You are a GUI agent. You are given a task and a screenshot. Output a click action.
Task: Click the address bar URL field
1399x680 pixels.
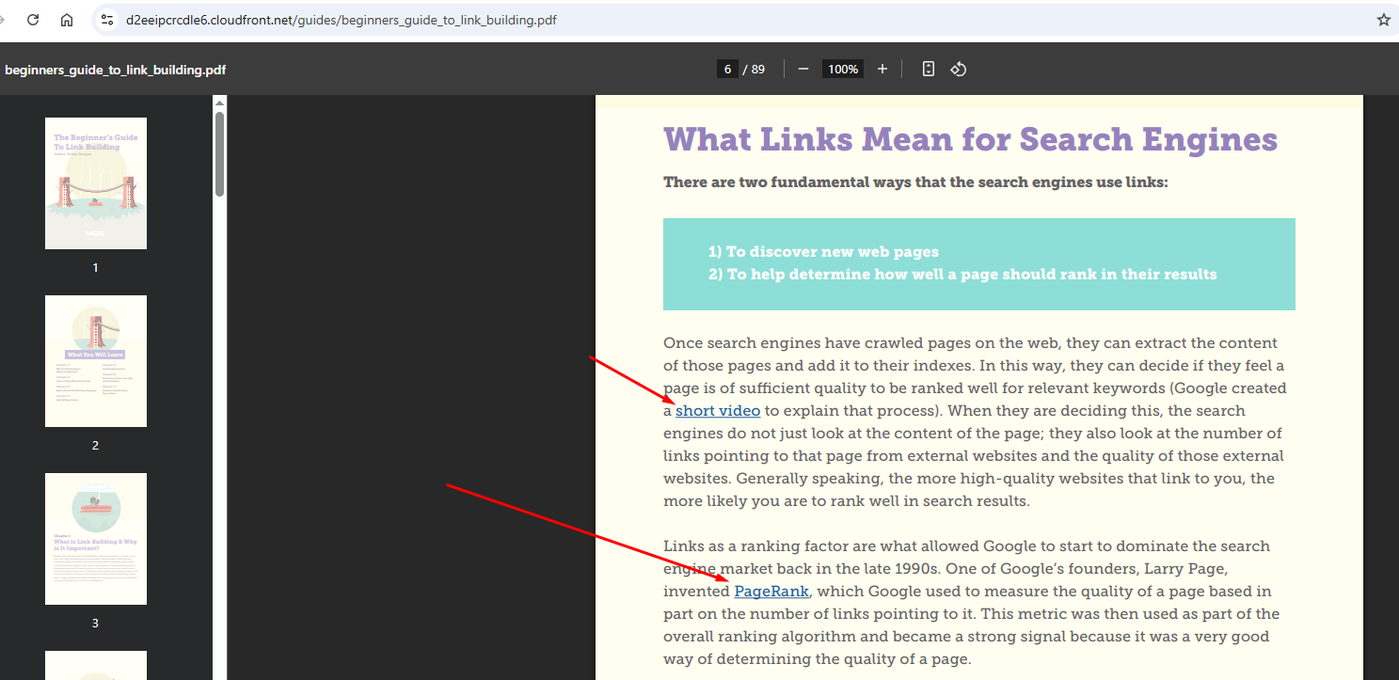743,20
